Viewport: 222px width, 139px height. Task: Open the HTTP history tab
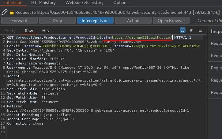coord(43,2)
